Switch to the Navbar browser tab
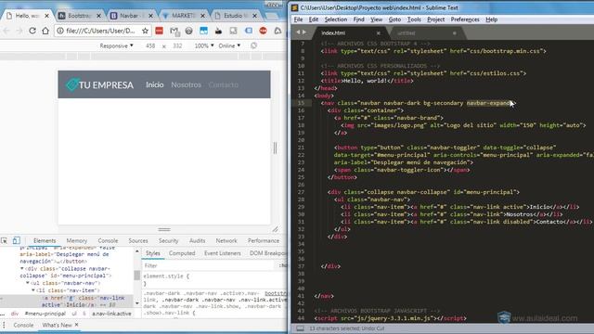Image resolution: width=594 pixels, height=334 pixels. (x=131, y=16)
